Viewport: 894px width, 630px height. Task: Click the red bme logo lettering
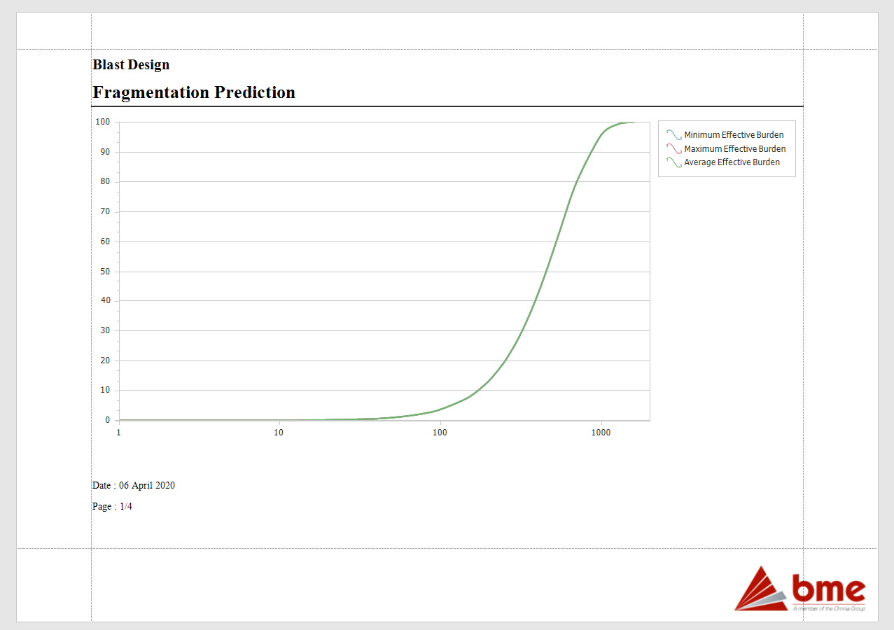(829, 589)
